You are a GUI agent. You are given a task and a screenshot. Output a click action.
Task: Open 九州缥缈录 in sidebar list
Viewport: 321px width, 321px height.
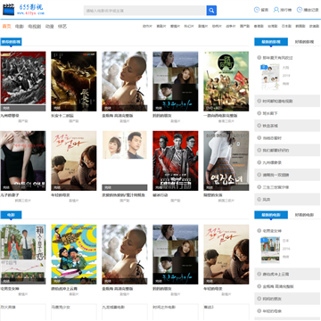(x=272, y=162)
